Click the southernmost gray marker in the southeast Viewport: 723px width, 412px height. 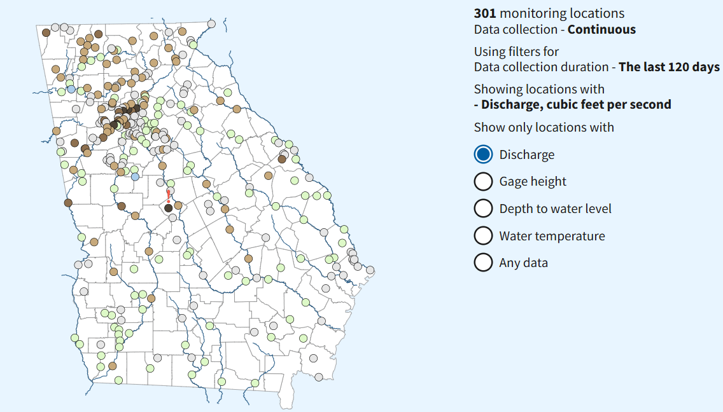(318, 376)
